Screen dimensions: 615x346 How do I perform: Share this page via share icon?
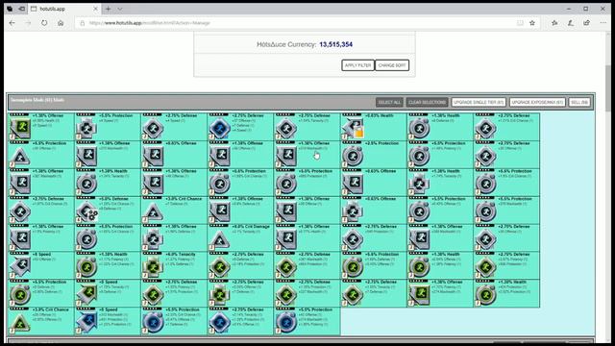pos(586,23)
